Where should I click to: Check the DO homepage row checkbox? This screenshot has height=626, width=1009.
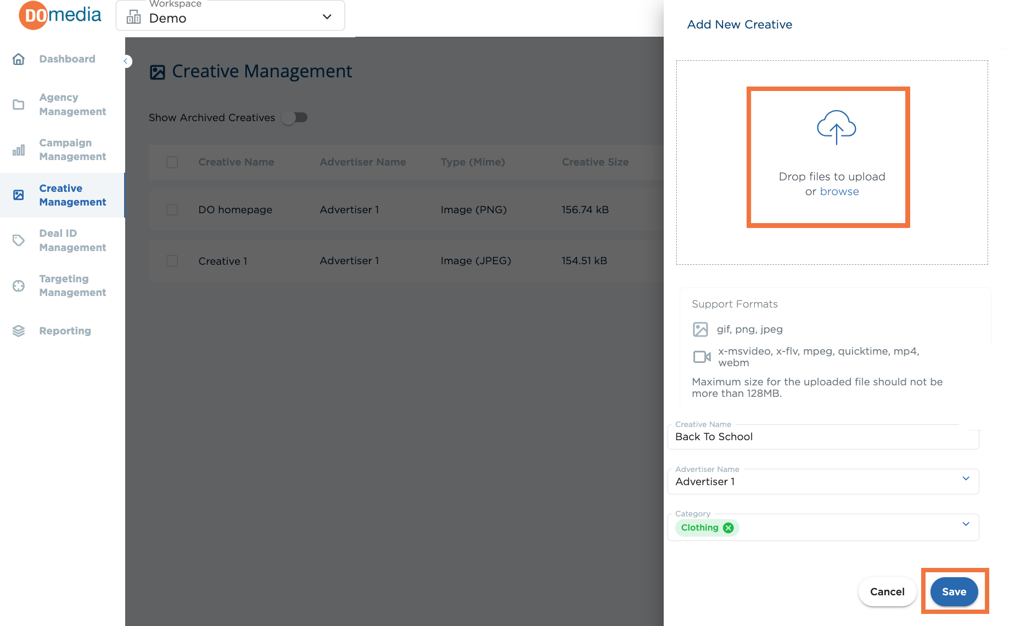tap(172, 209)
